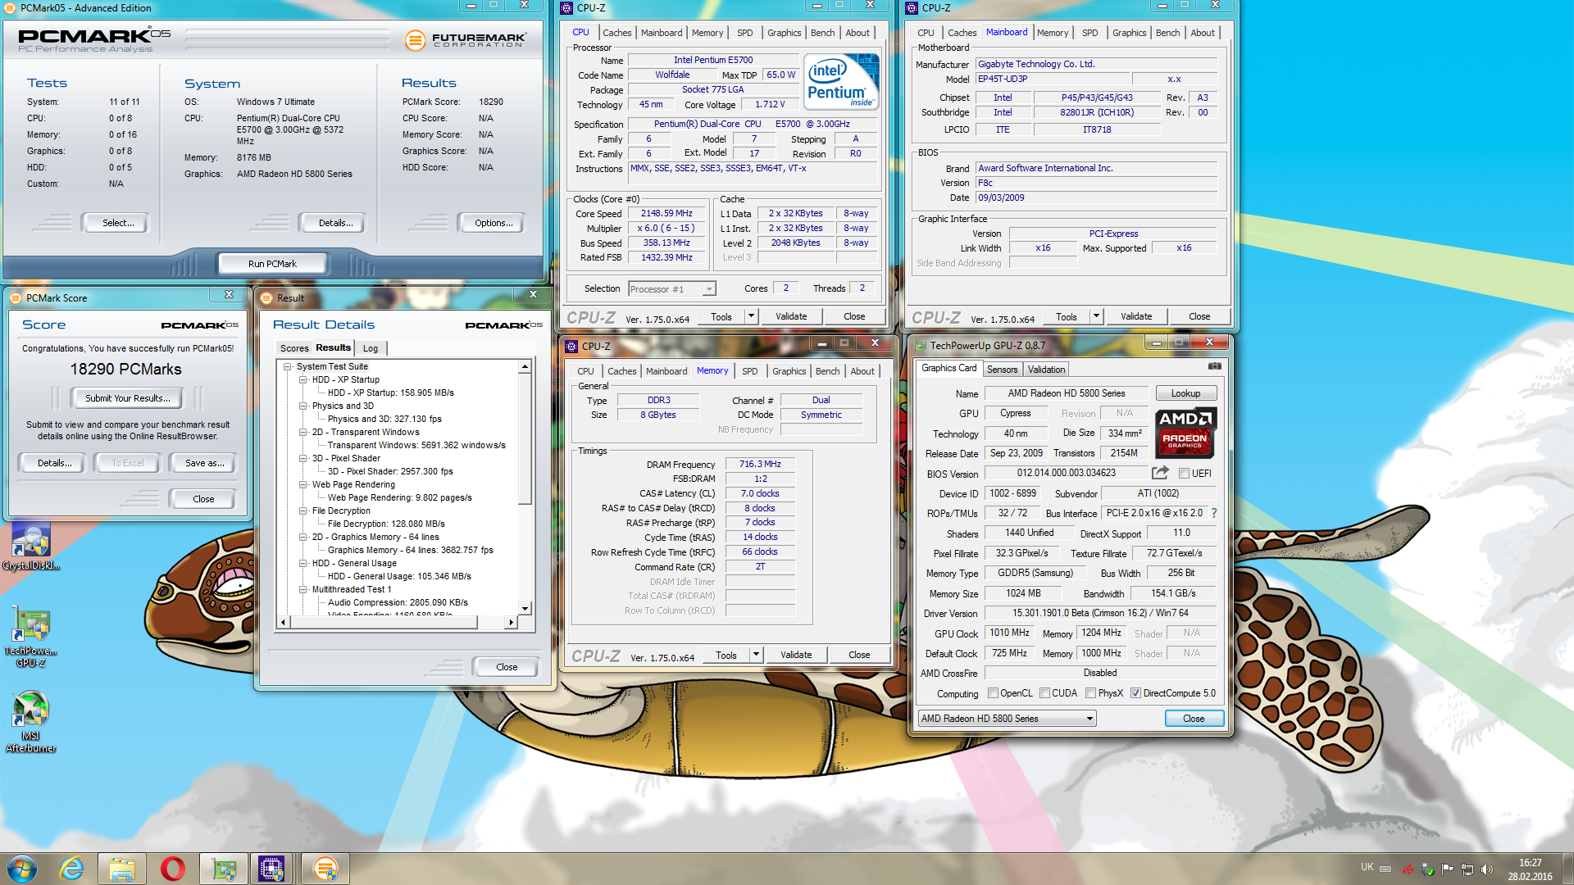
Task: Open the Caches tab in CPU tab CPU-Z window
Action: [x=616, y=33]
